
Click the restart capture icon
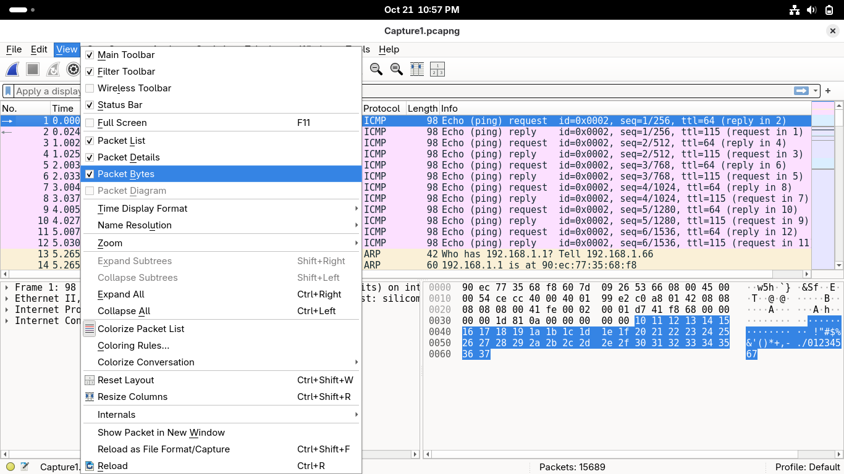click(x=53, y=69)
